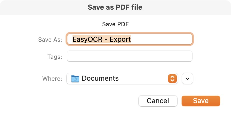
Task: Click the downward arrow of the orange stepper
Action: pyautogui.click(x=172, y=81)
